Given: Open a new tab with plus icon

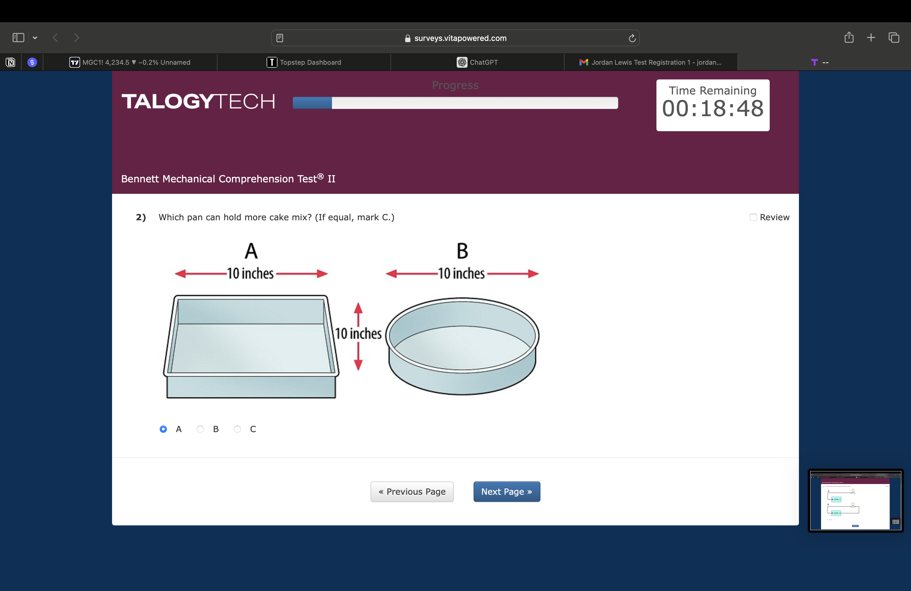Looking at the screenshot, I should 871,37.
